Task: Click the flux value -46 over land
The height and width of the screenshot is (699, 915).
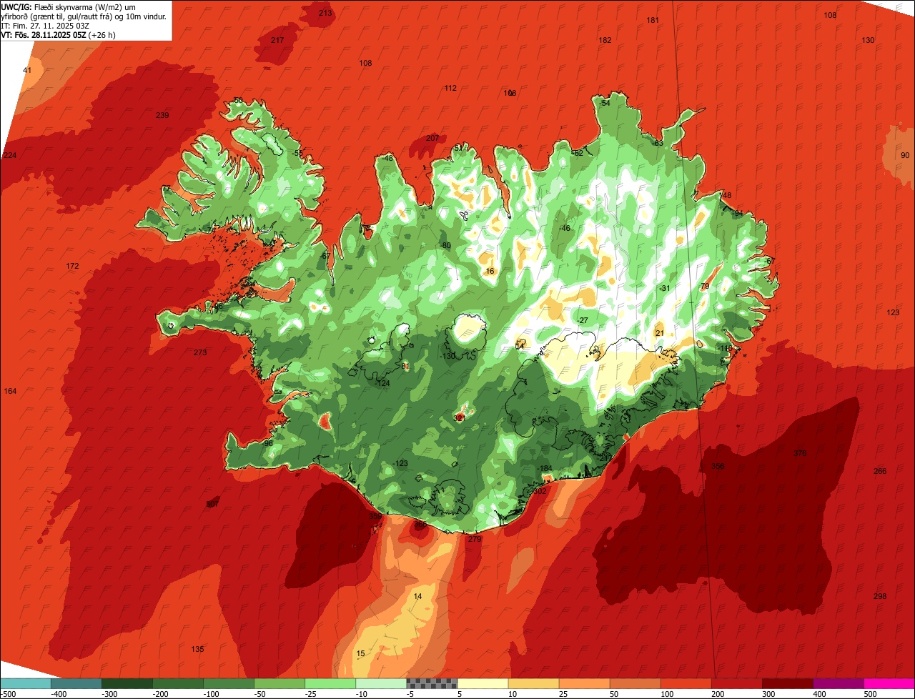Action: pyautogui.click(x=565, y=229)
